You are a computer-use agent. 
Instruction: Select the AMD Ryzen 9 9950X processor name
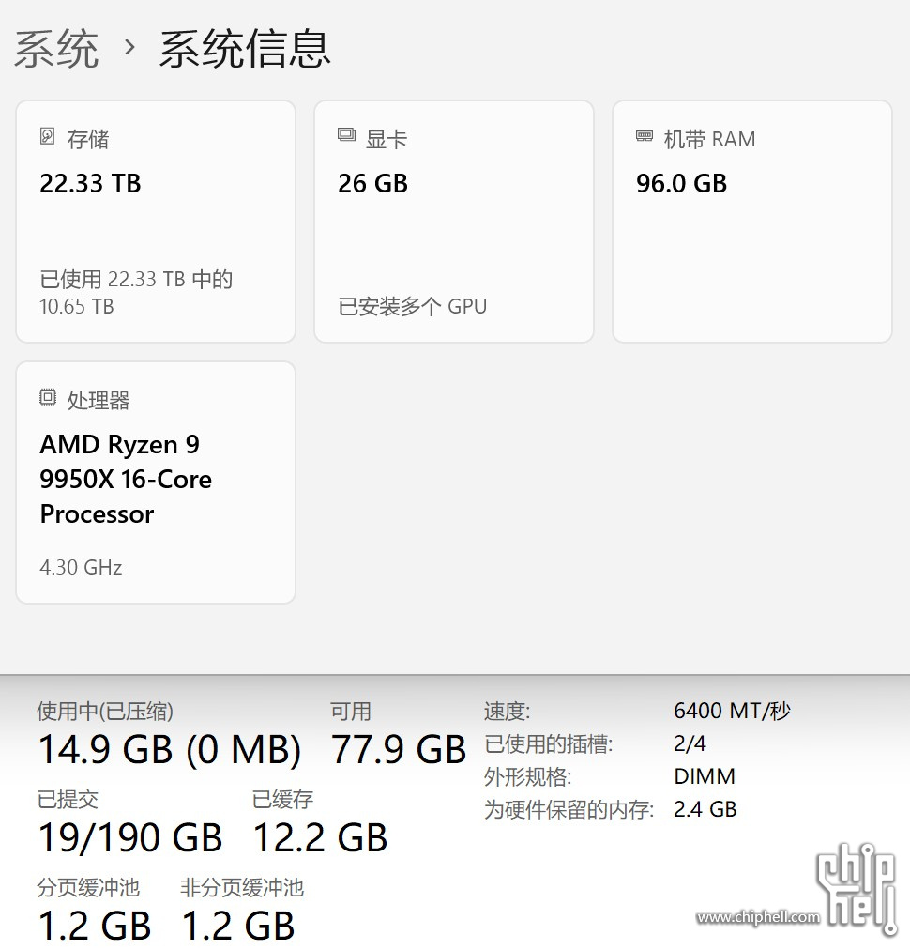click(126, 480)
